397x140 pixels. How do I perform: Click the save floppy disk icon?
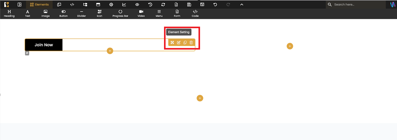pos(189,5)
